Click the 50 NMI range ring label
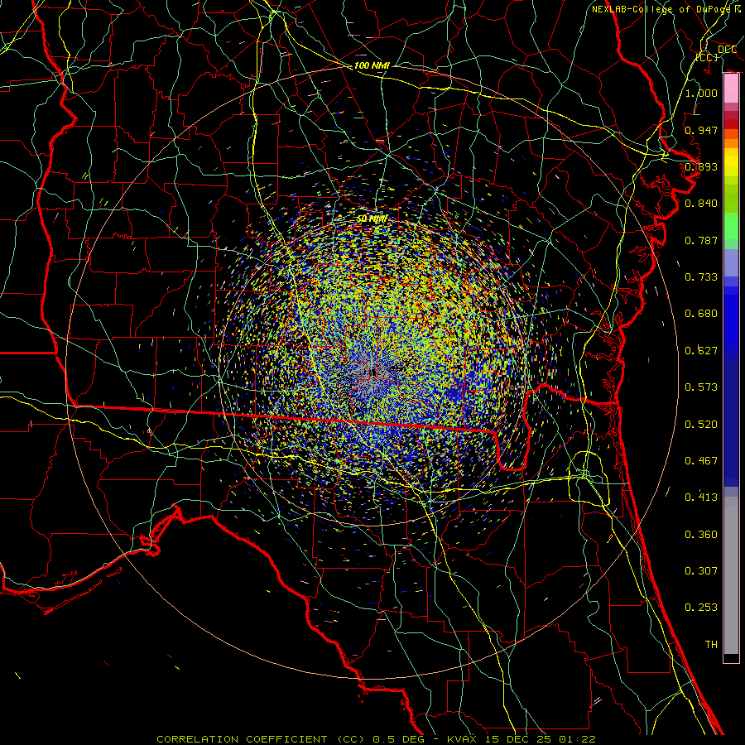The height and width of the screenshot is (745, 745). coord(372,219)
